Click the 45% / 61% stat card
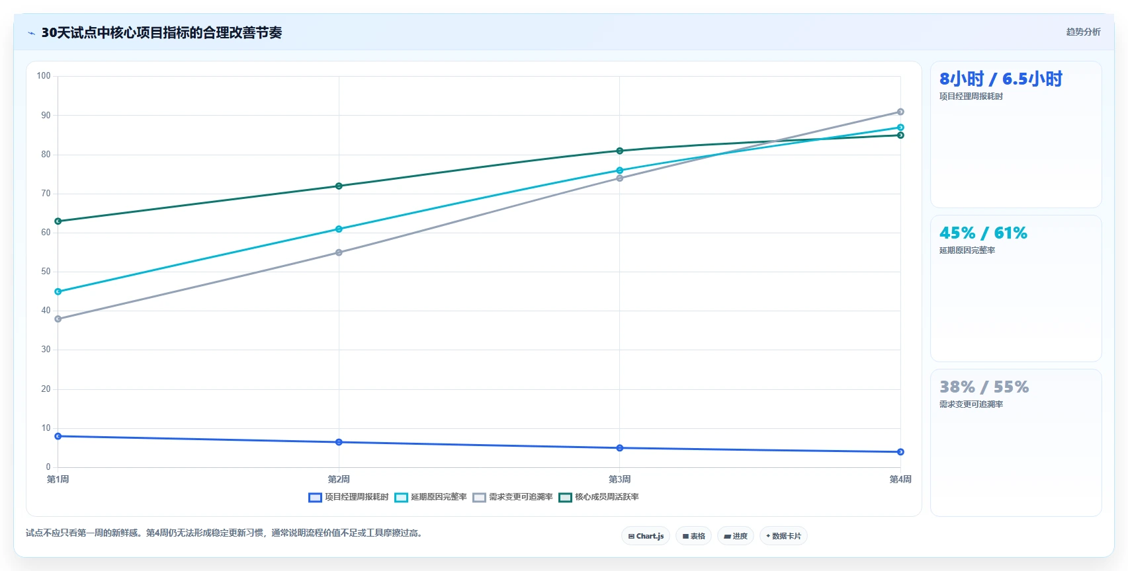 tap(1016, 289)
